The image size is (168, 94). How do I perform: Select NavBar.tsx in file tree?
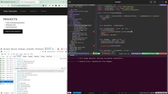click(76, 36)
